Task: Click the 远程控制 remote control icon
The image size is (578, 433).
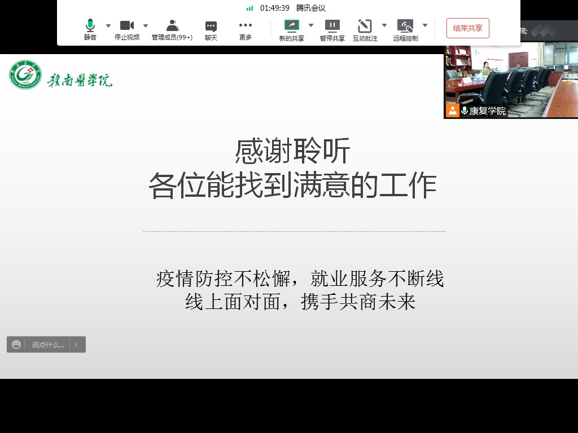Action: pyautogui.click(x=405, y=29)
